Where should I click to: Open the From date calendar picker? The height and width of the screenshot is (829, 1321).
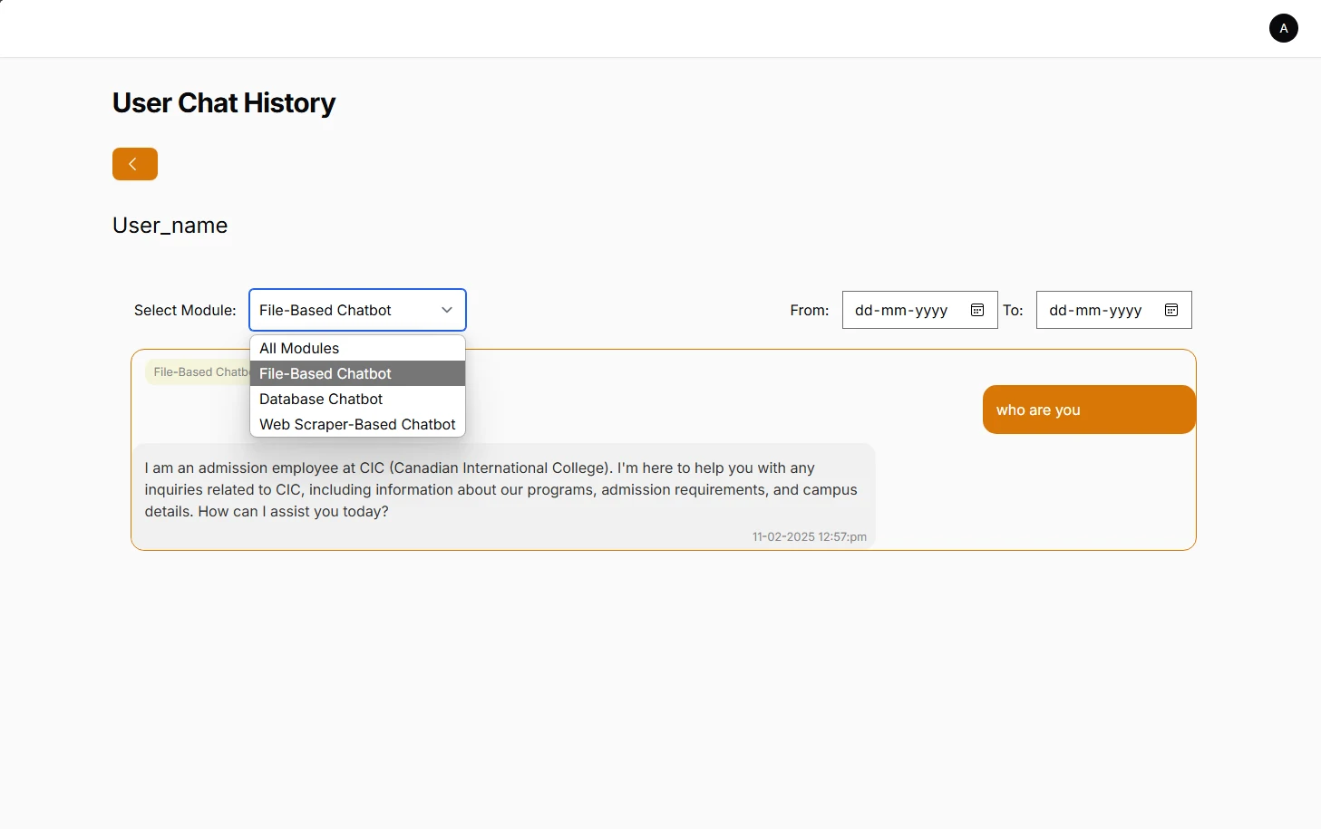(x=977, y=309)
